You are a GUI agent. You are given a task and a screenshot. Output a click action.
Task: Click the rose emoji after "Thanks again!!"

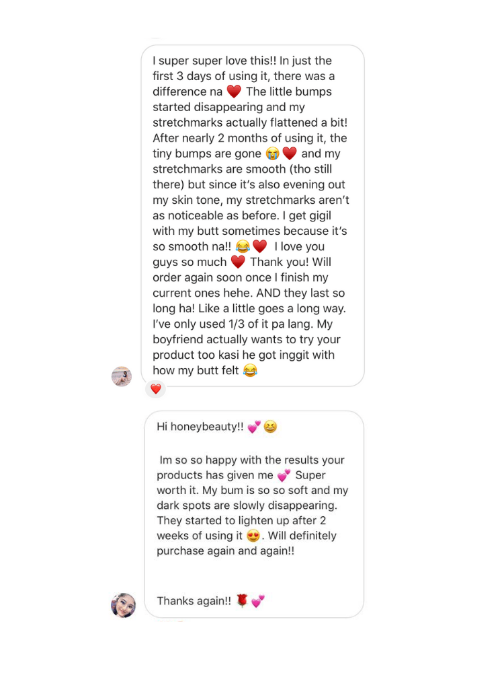[x=243, y=601]
